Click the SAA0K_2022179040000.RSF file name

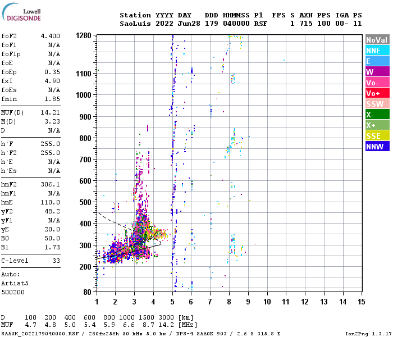(40, 334)
